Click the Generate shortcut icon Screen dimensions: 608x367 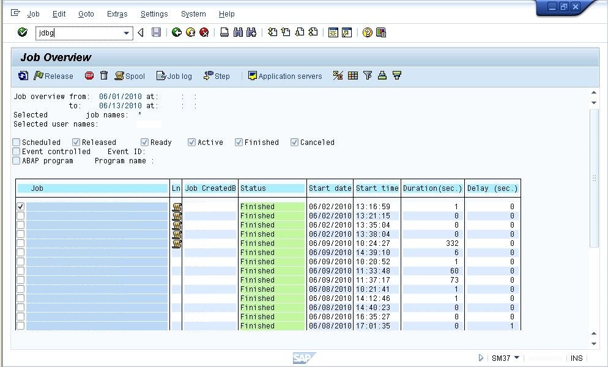pyautogui.click(x=347, y=32)
